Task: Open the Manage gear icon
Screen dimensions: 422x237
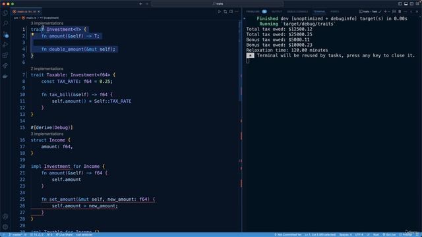Action: (x=5, y=226)
